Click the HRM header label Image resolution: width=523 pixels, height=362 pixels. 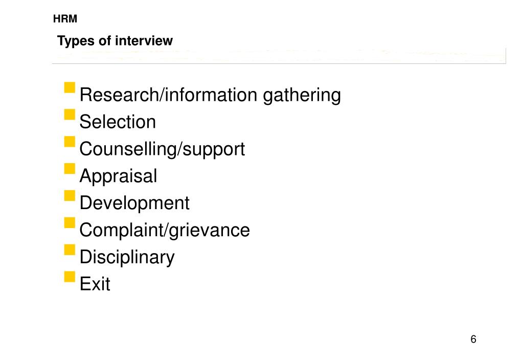65,20
